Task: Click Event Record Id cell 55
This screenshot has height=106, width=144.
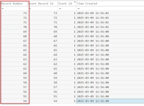Action: [x=42, y=96]
